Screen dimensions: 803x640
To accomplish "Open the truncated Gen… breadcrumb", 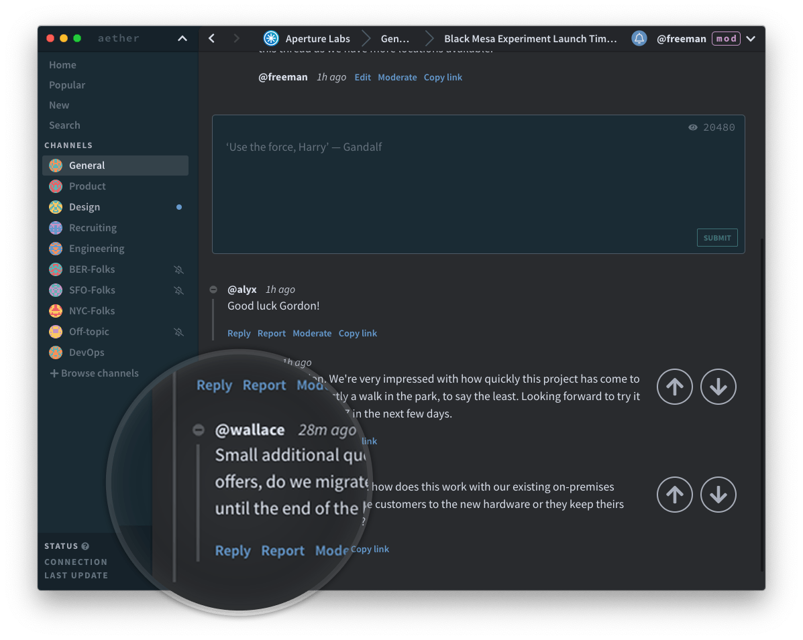I will click(x=395, y=38).
